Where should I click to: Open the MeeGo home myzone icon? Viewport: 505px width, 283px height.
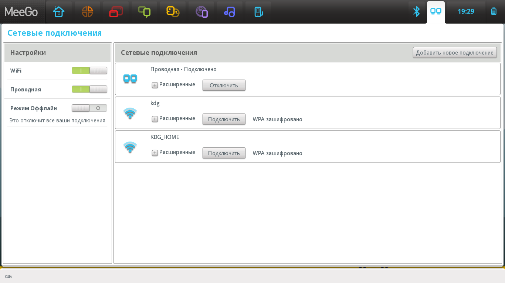[59, 12]
